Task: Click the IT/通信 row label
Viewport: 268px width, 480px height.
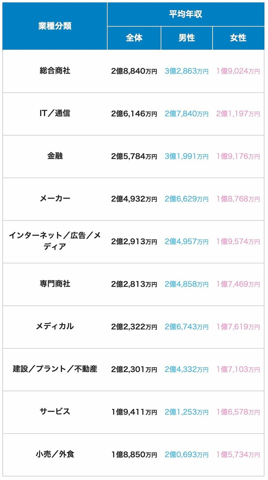Action: tap(55, 113)
